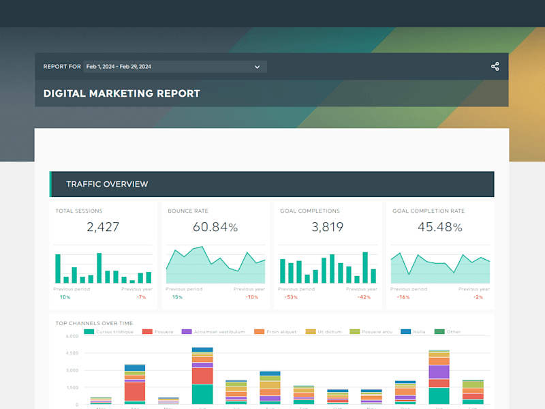Click the Nulla blue legend swatch
Screen dimensions: 545x409
pos(405,332)
